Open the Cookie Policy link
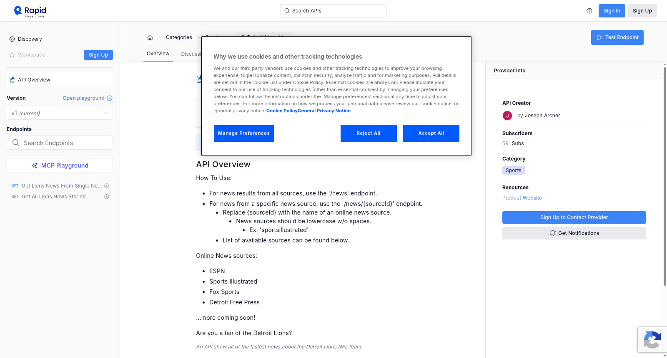The image size is (667, 358). [282, 111]
